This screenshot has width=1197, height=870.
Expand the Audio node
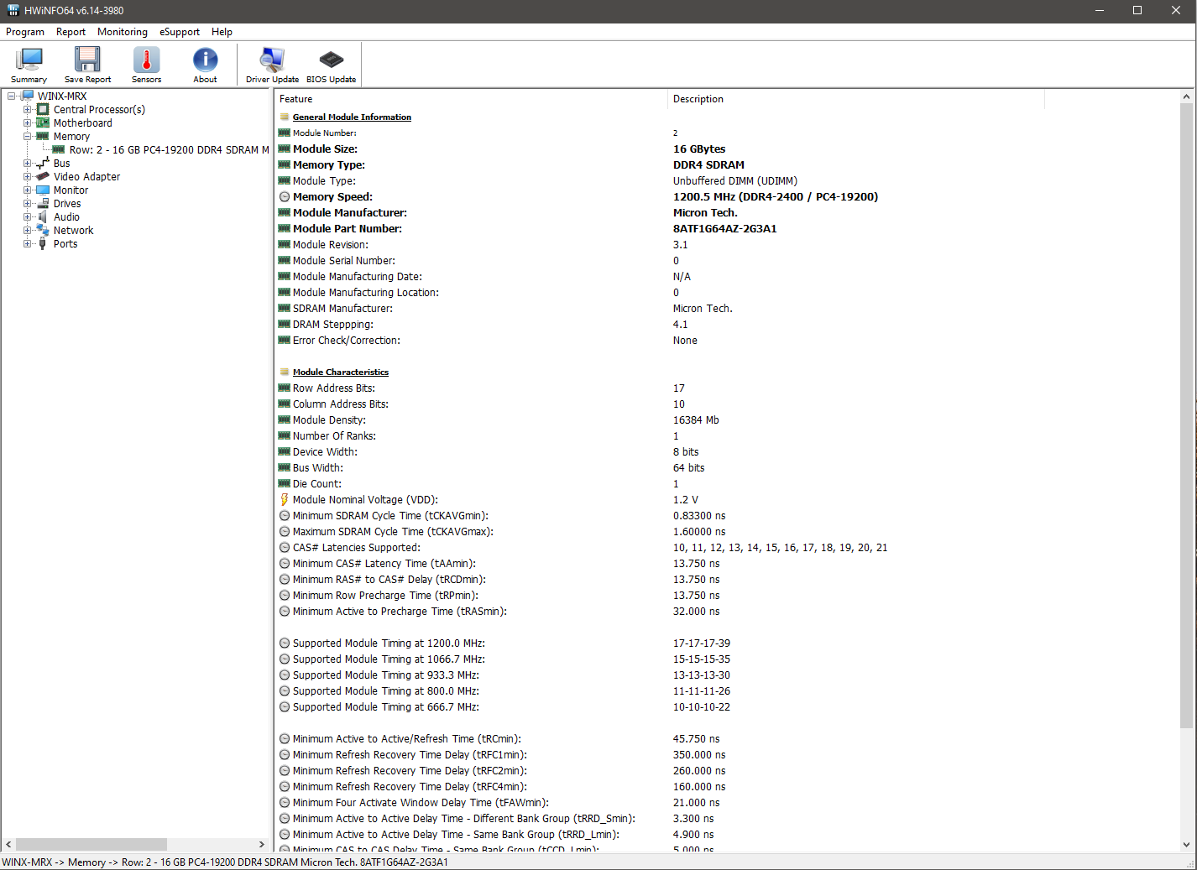pos(27,216)
